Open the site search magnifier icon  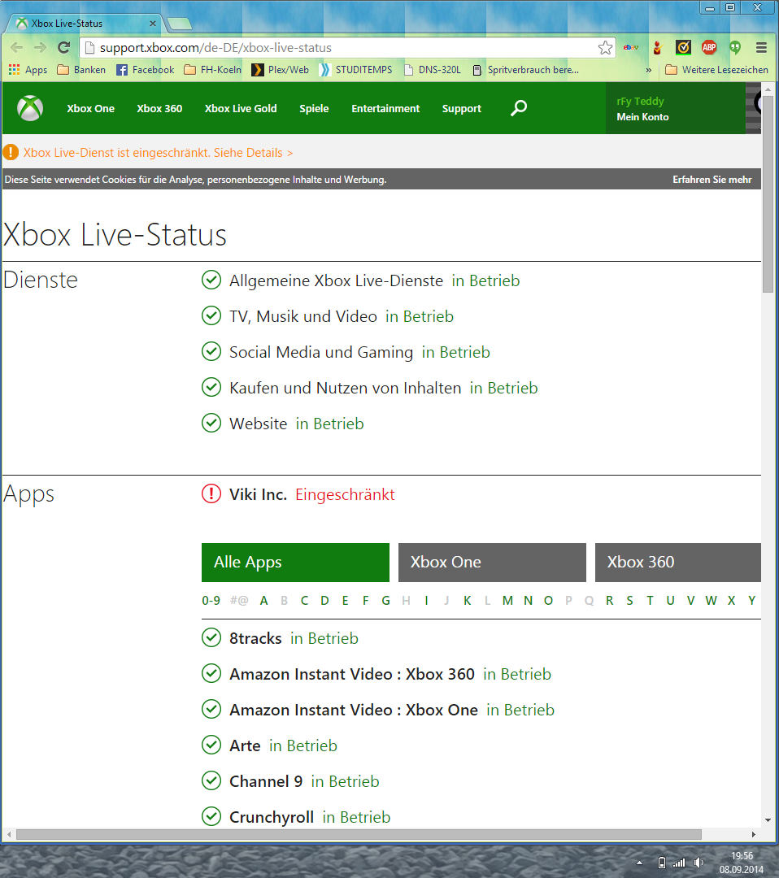(x=518, y=108)
